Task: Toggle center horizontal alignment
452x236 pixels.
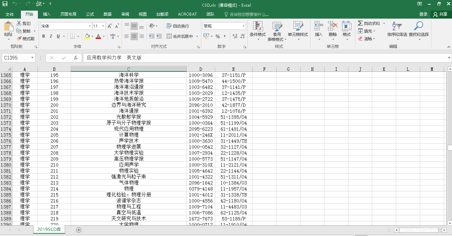Action: coord(134,36)
